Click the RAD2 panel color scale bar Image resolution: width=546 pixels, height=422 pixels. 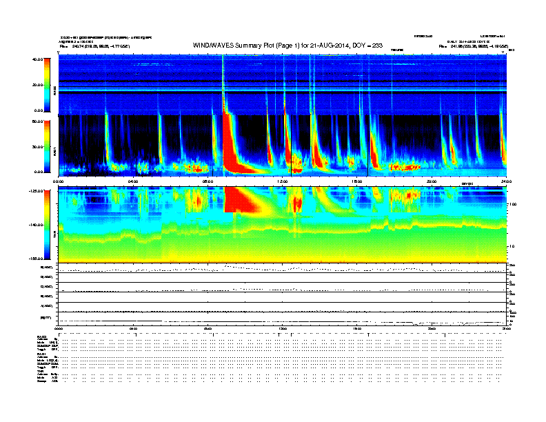47,85
